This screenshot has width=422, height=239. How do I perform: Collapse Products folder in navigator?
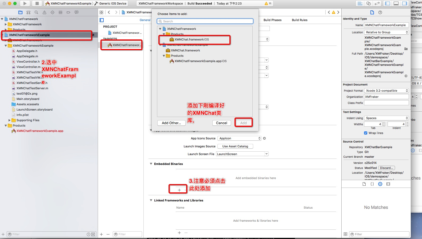pos(6,125)
